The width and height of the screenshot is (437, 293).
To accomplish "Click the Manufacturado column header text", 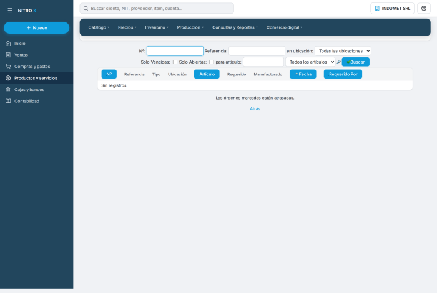I will [268, 74].
